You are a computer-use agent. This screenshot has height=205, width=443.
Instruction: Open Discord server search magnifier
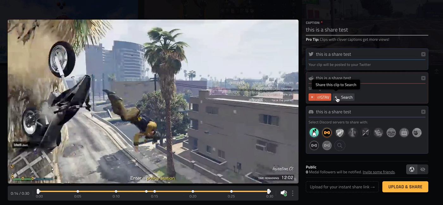coord(340,146)
